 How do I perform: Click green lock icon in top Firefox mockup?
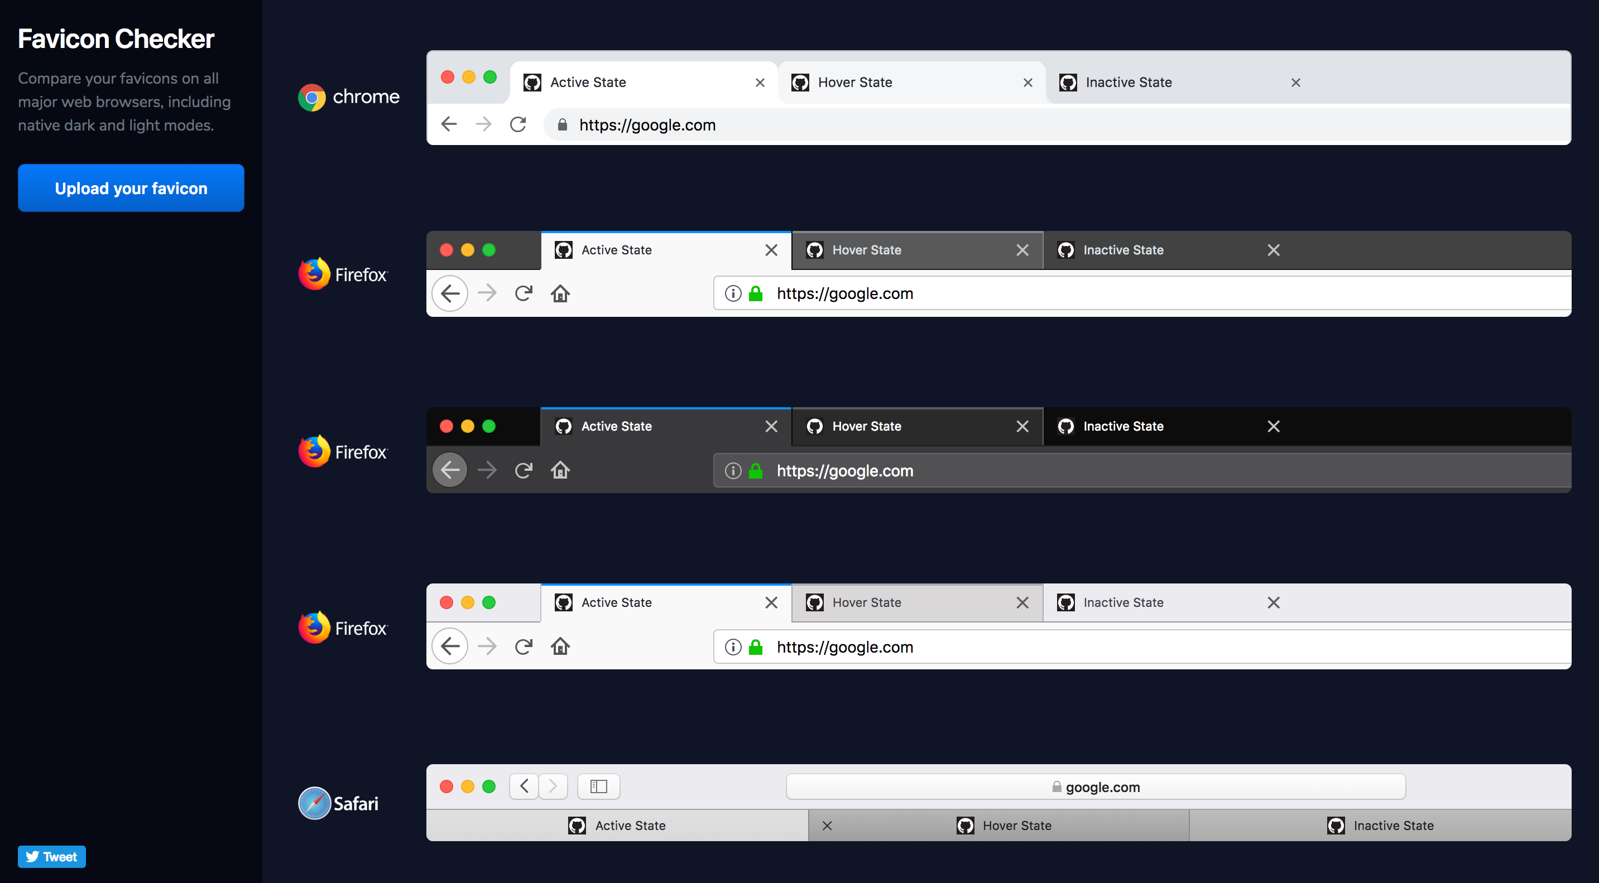click(x=756, y=293)
